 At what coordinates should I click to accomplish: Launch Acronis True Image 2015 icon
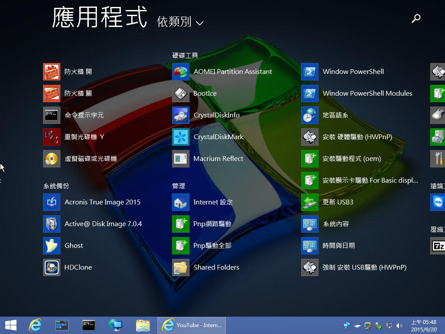tap(52, 202)
